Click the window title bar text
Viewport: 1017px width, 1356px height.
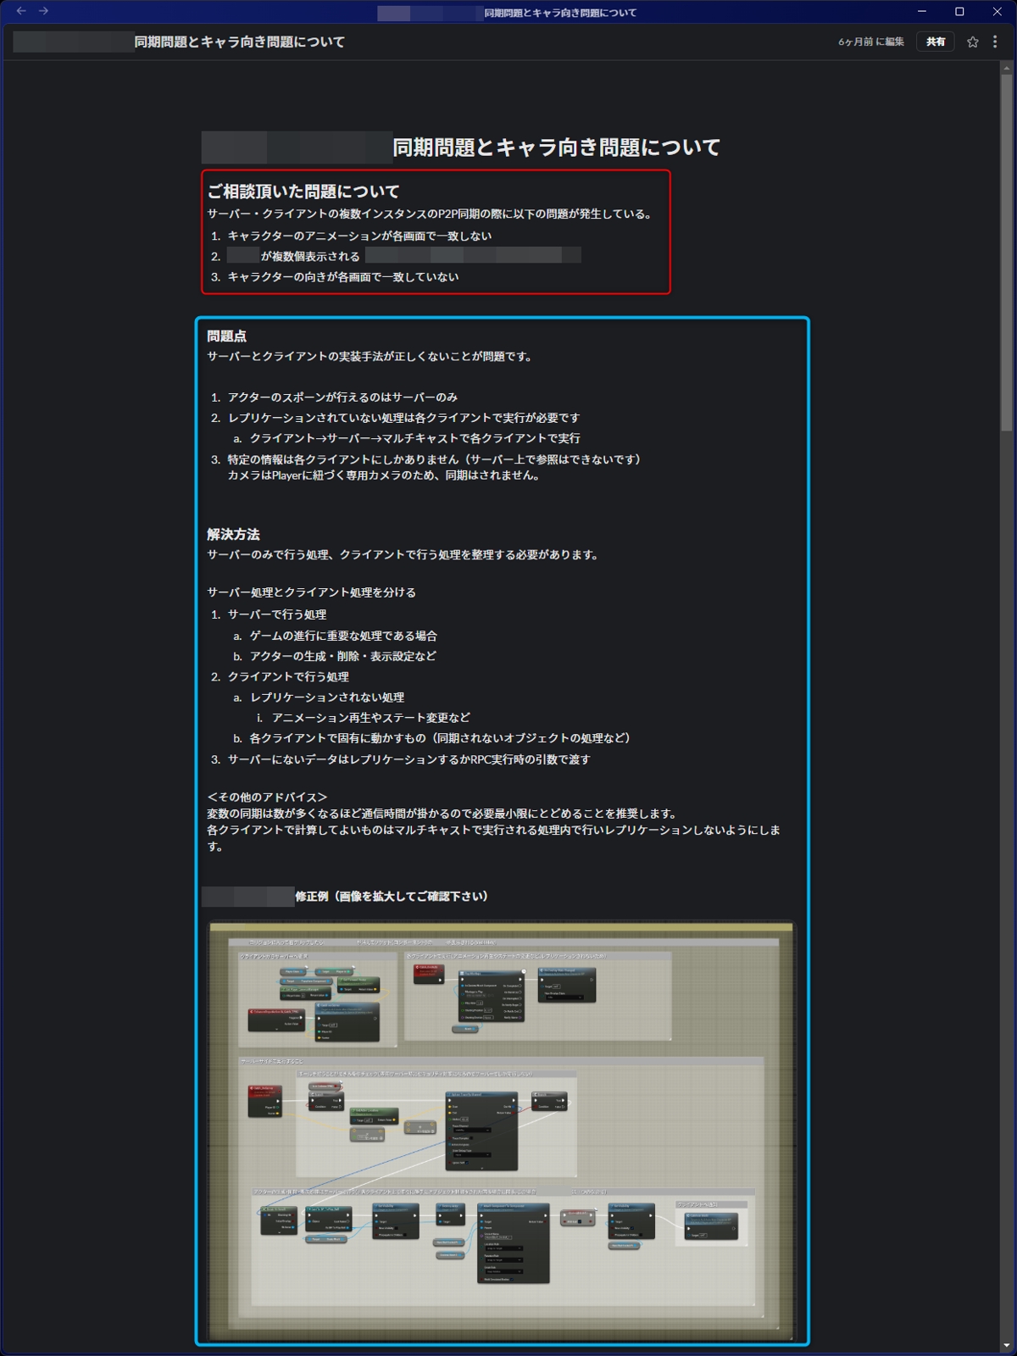pos(560,13)
